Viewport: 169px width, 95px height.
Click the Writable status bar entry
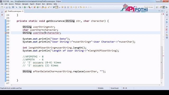point(101,88)
